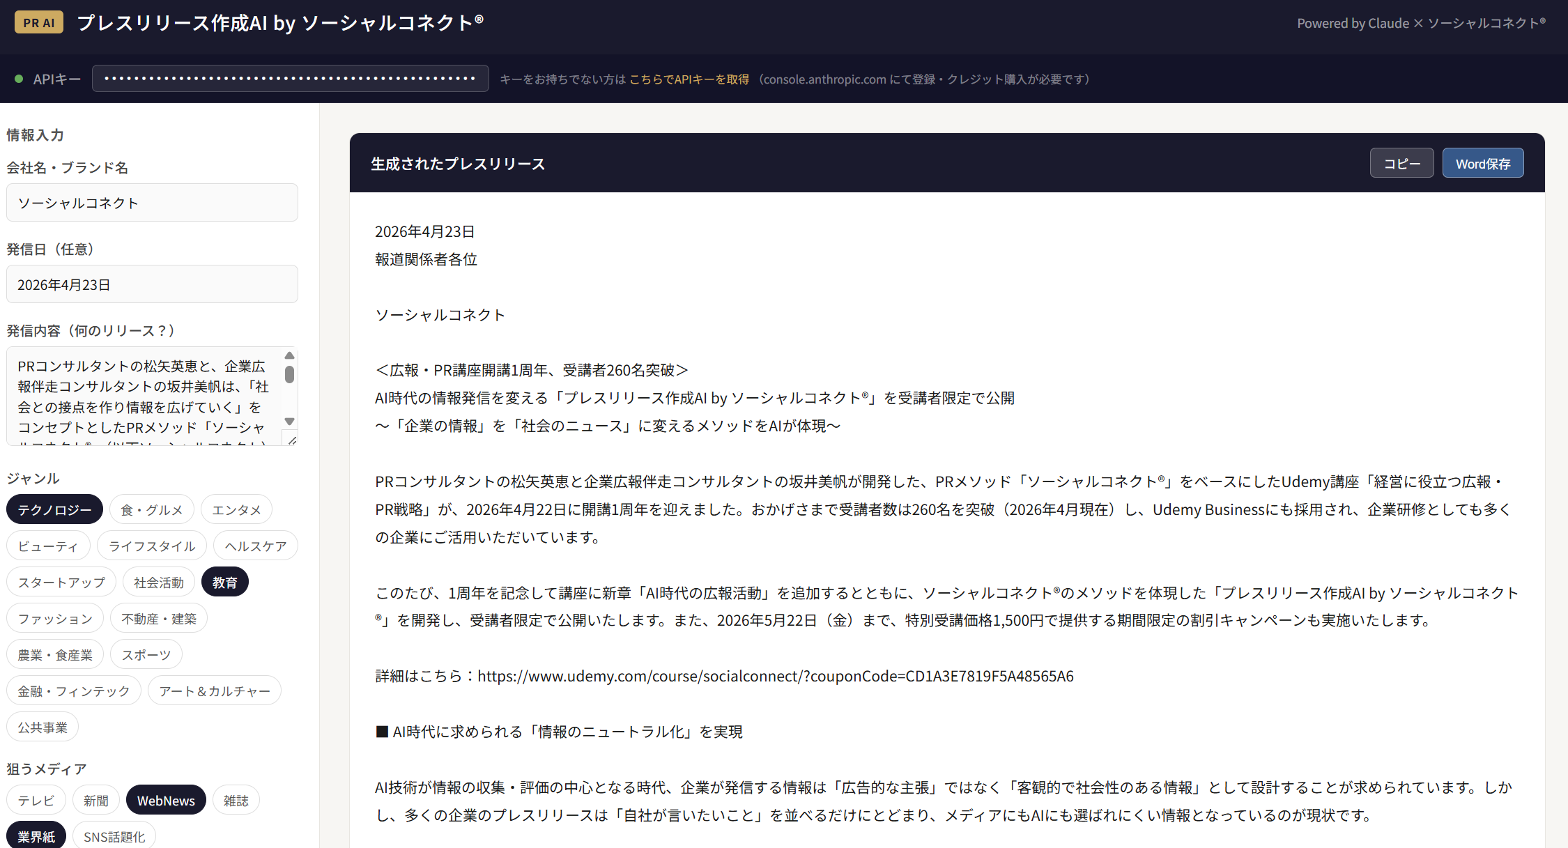The image size is (1568, 848).
Task: Click the masked APIキー input field
Action: click(x=290, y=79)
